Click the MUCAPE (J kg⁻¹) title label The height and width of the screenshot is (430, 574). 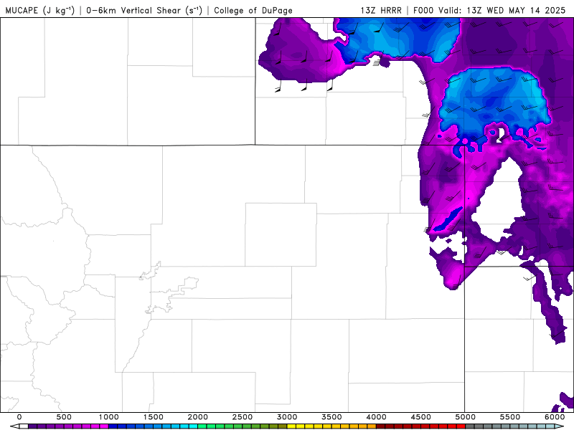40,10
